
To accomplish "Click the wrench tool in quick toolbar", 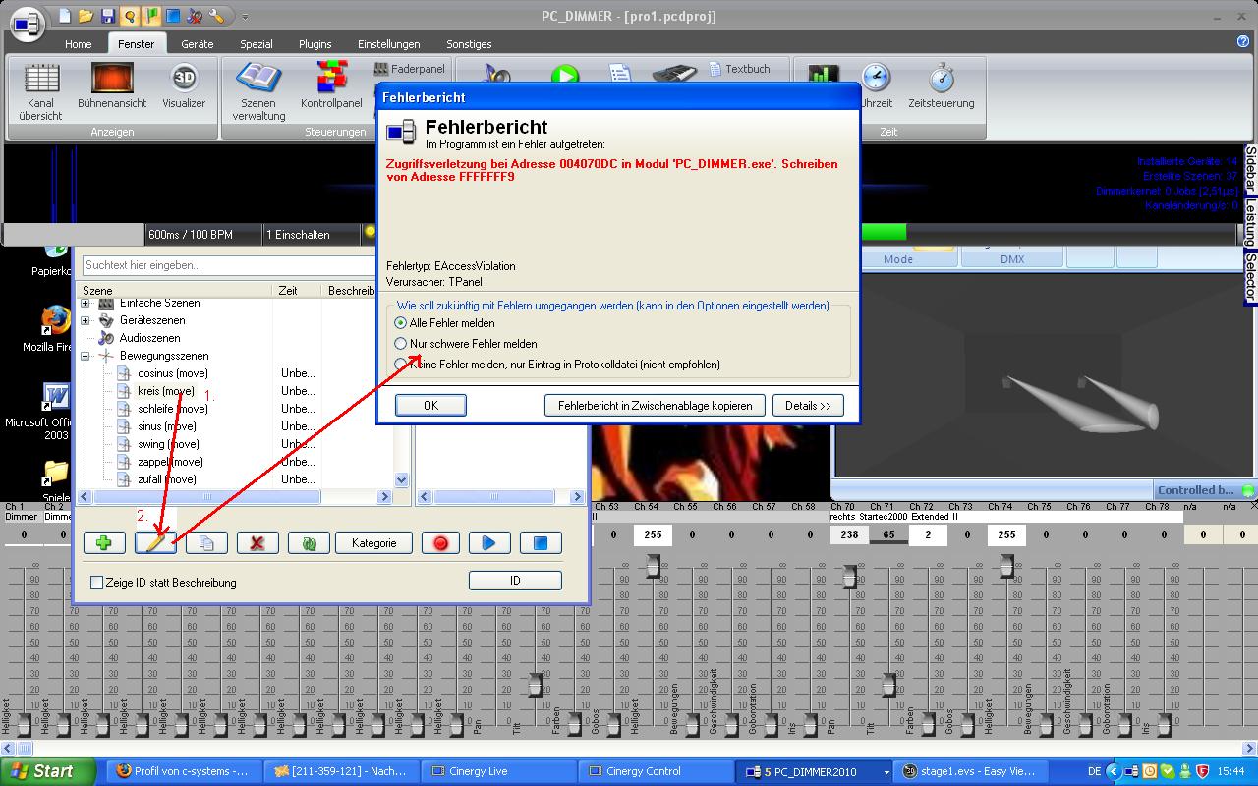I will pyautogui.click(x=216, y=16).
